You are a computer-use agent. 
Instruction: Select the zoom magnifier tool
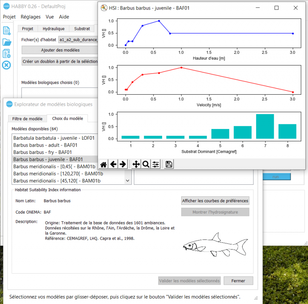click(x=146, y=164)
